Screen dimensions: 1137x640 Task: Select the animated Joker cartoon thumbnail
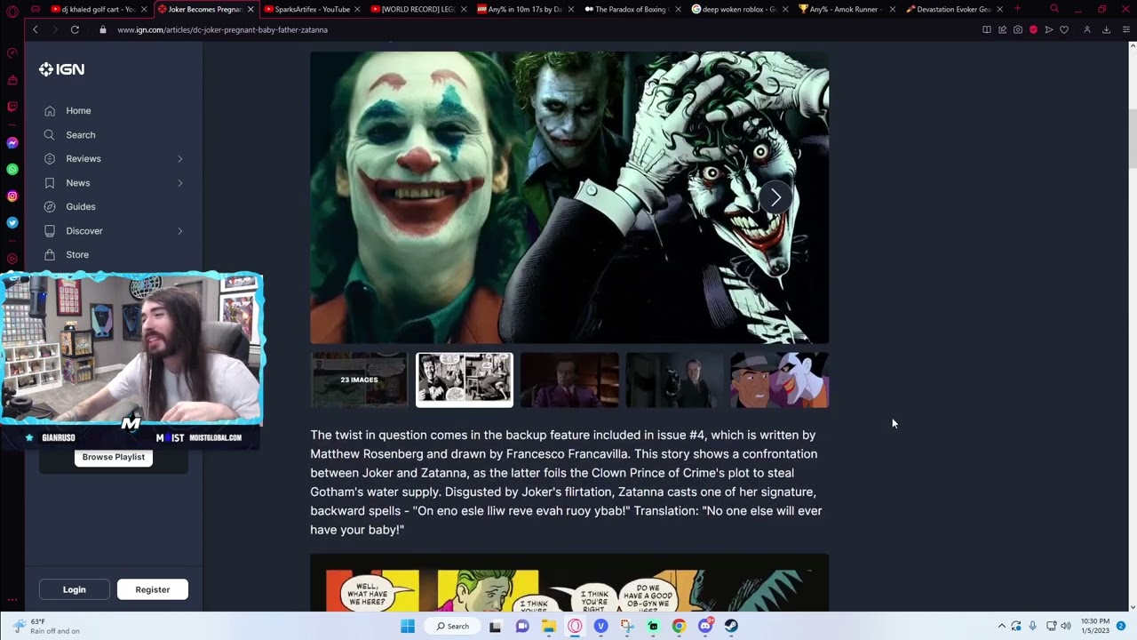pyautogui.click(x=780, y=380)
